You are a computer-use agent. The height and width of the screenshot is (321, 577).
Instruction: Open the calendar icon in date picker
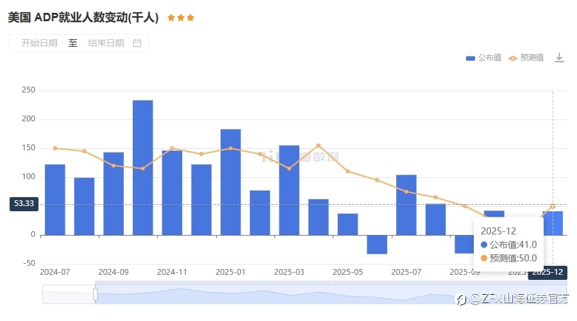(137, 43)
